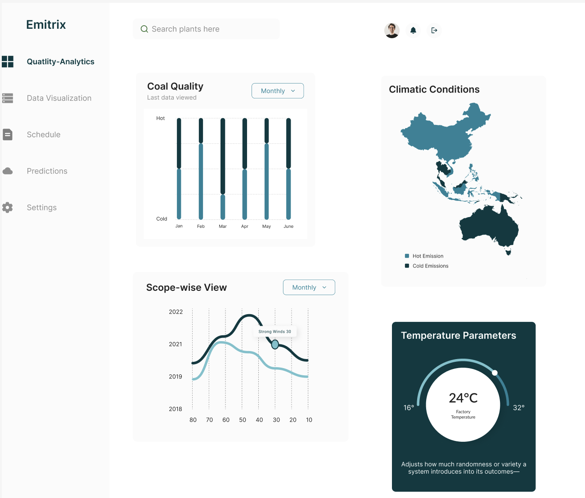Open the Quatlity-Analytics dashboard icon
Image resolution: width=585 pixels, height=498 pixels.
click(8, 62)
